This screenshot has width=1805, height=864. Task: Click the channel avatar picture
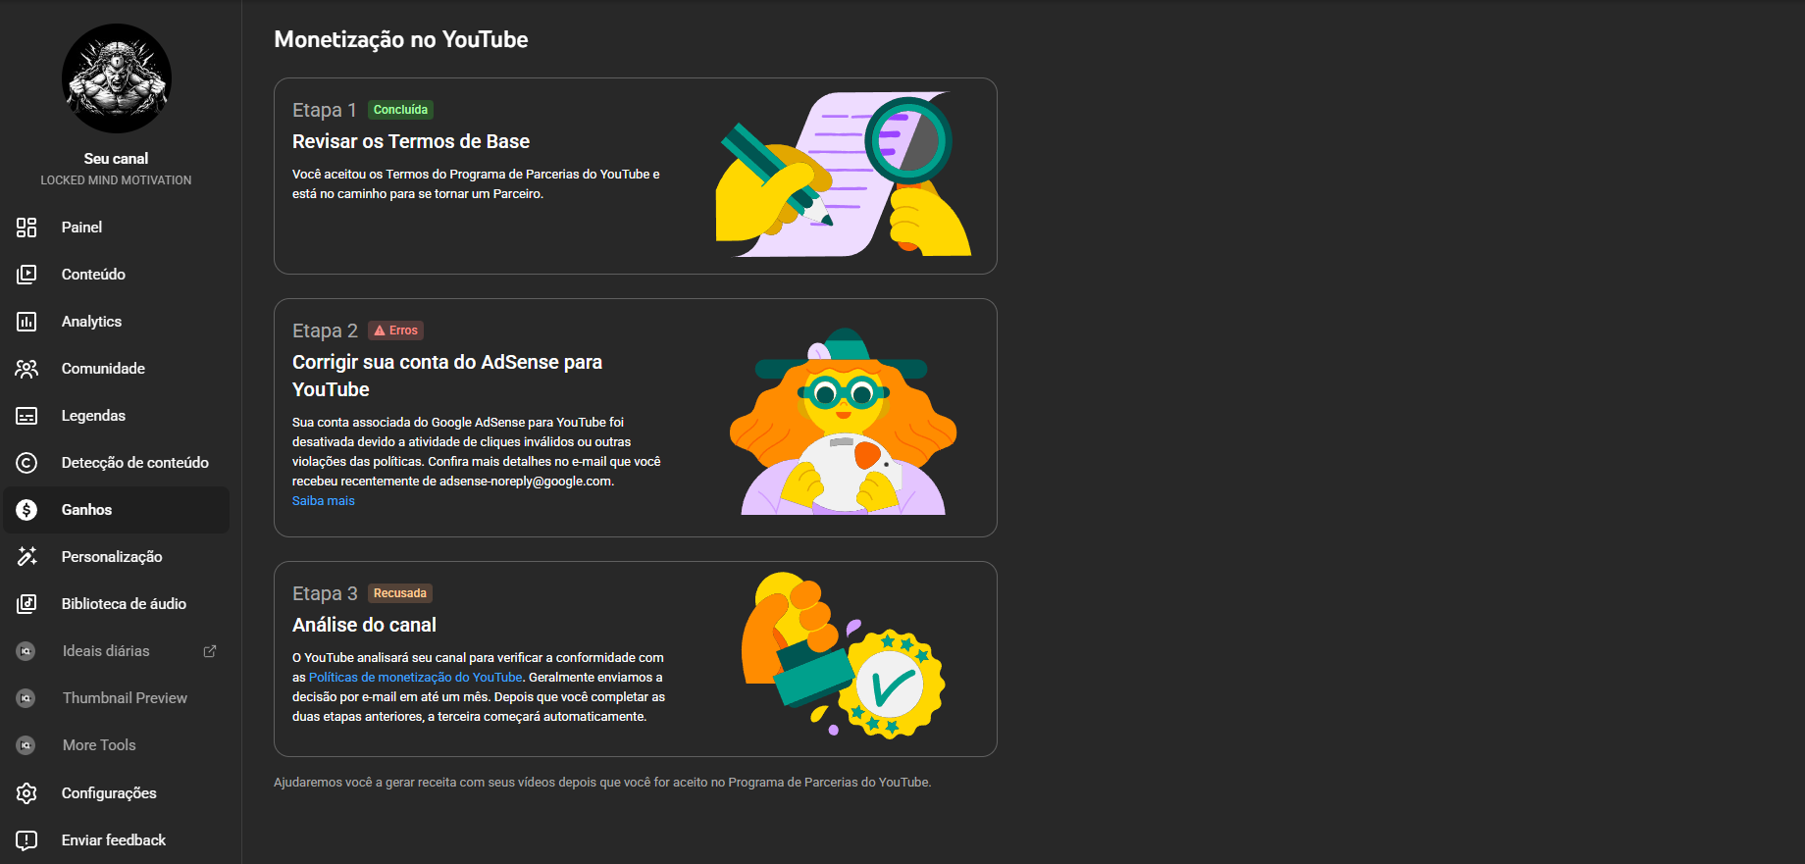[117, 78]
